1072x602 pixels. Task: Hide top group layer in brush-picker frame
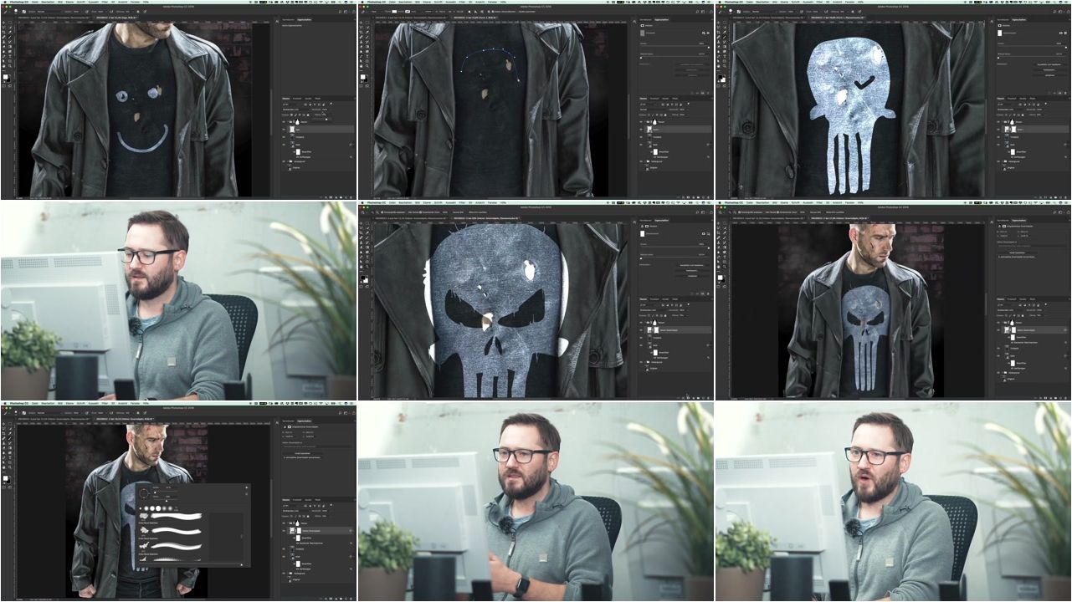click(x=284, y=523)
